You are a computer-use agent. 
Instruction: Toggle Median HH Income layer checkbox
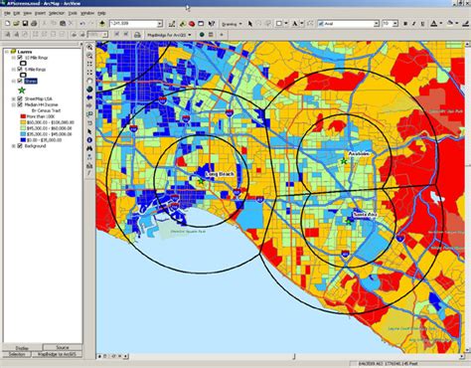pos(20,104)
